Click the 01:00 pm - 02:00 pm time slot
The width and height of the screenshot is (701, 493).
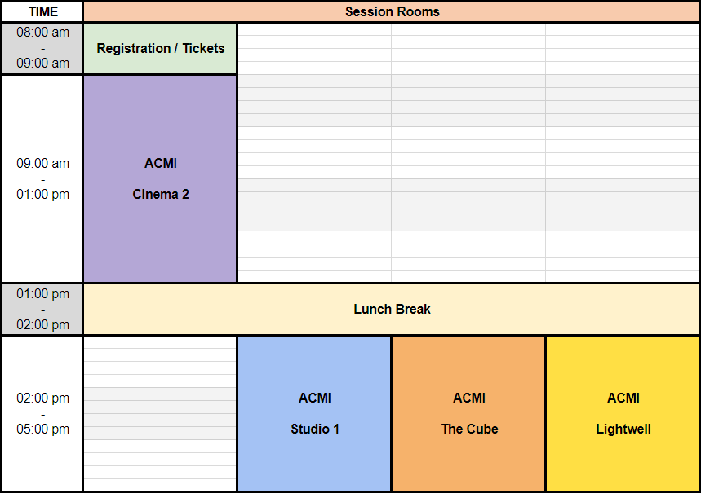pos(42,309)
